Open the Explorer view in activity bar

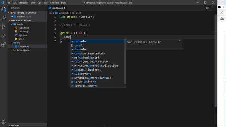pyautogui.click(x=4, y=10)
